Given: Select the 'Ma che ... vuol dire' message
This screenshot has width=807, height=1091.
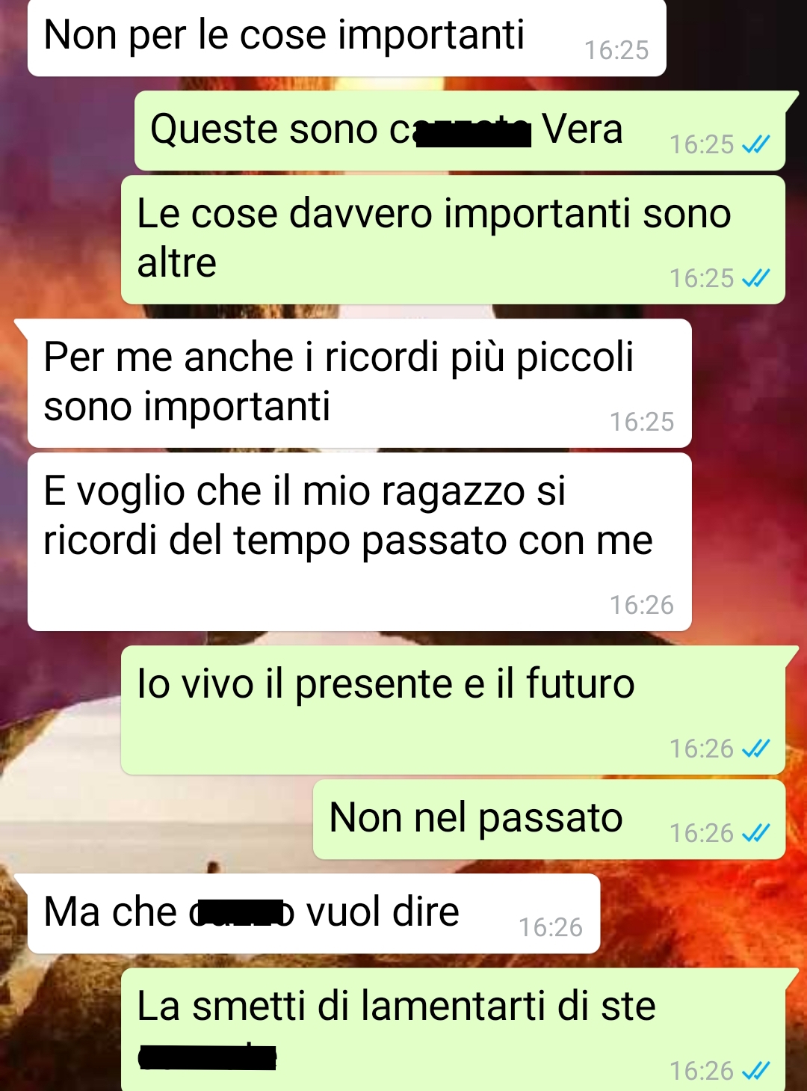Looking at the screenshot, I should [x=314, y=914].
